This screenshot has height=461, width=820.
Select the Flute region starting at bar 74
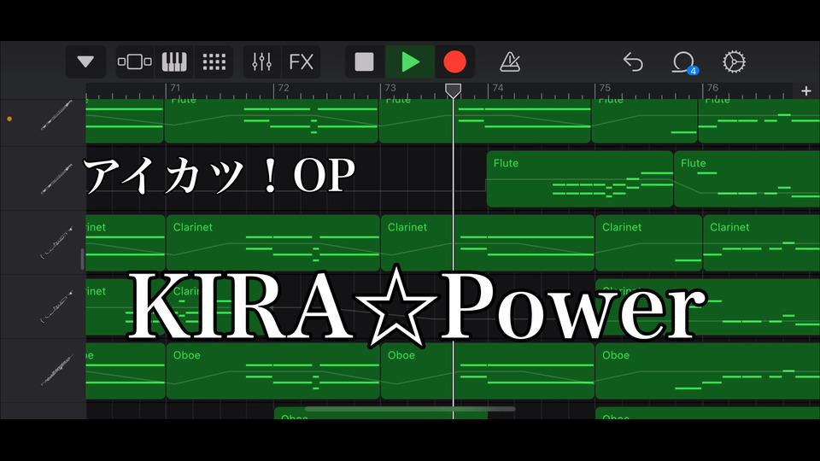click(x=579, y=178)
